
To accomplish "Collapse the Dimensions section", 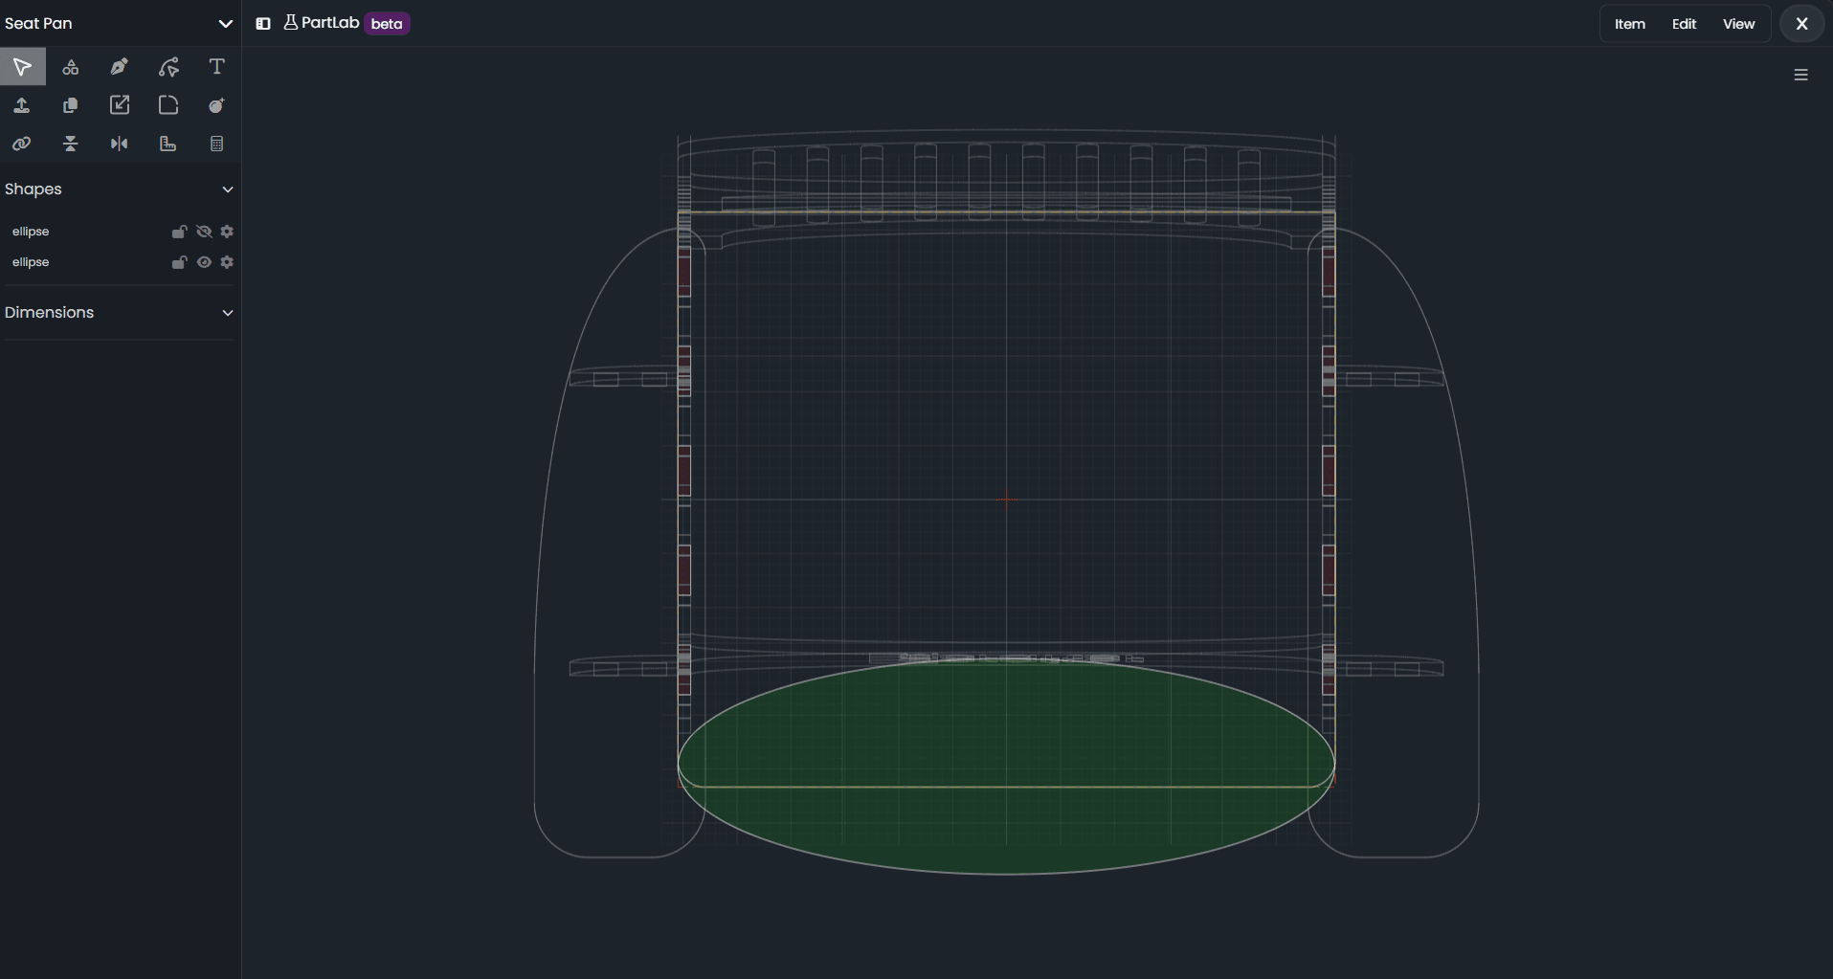I will (228, 313).
